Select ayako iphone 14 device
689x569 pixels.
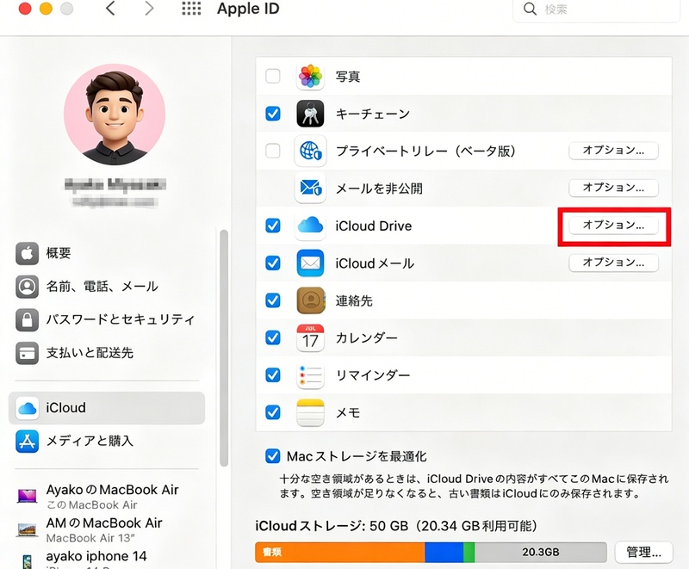(107, 560)
